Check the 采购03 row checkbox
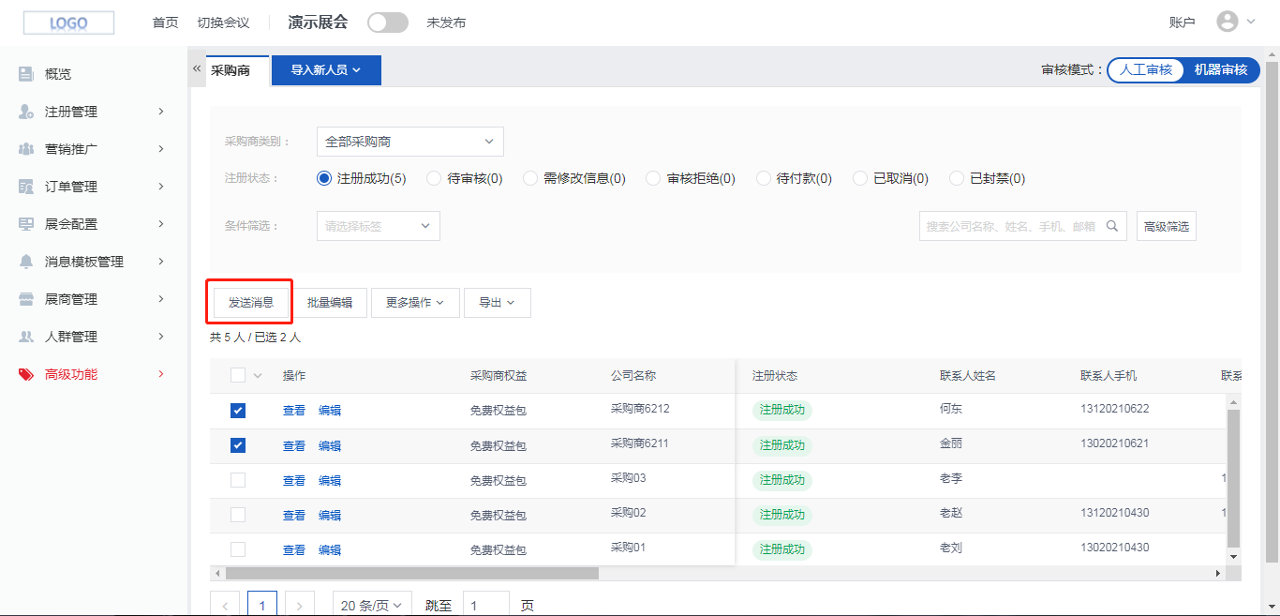 (x=238, y=480)
